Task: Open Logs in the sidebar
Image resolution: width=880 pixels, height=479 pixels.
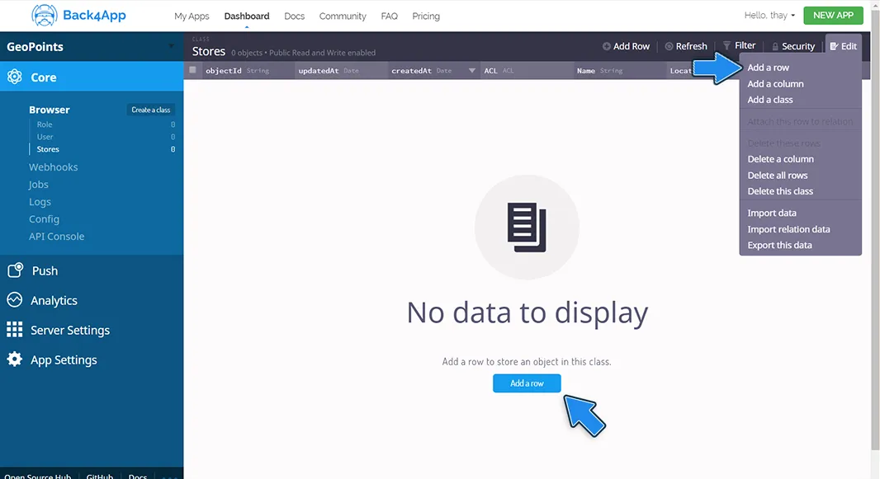Action: coord(40,202)
